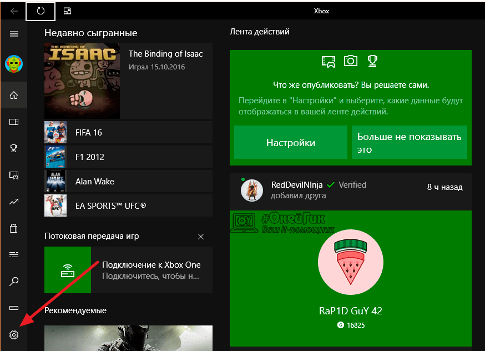Open FIFA 16 in recently played
Viewport: 485px width, 351px height.
click(128, 133)
